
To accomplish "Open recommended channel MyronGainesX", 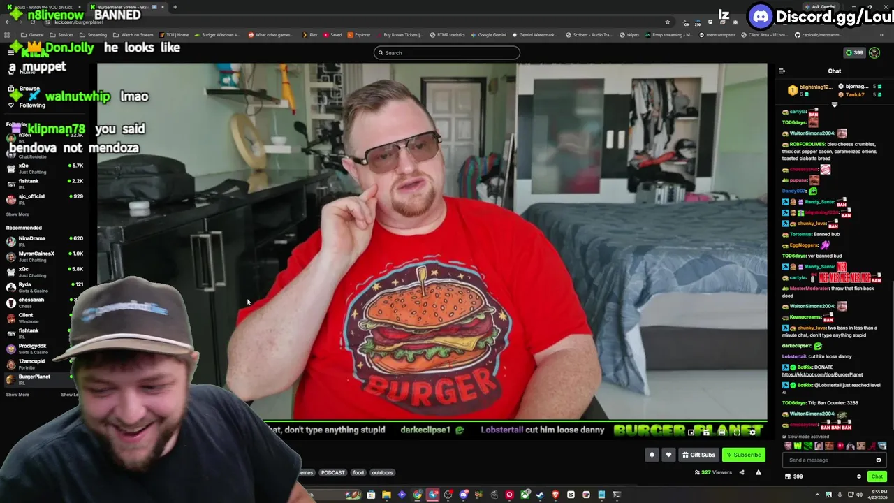I will click(43, 256).
